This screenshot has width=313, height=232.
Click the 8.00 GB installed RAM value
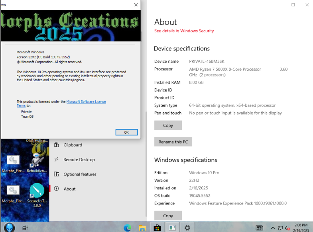pos(196,82)
